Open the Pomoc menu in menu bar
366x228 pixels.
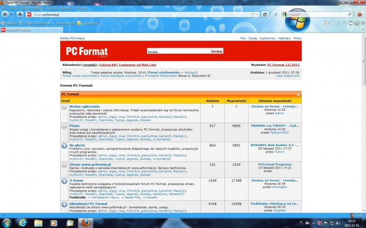click(x=81, y=8)
